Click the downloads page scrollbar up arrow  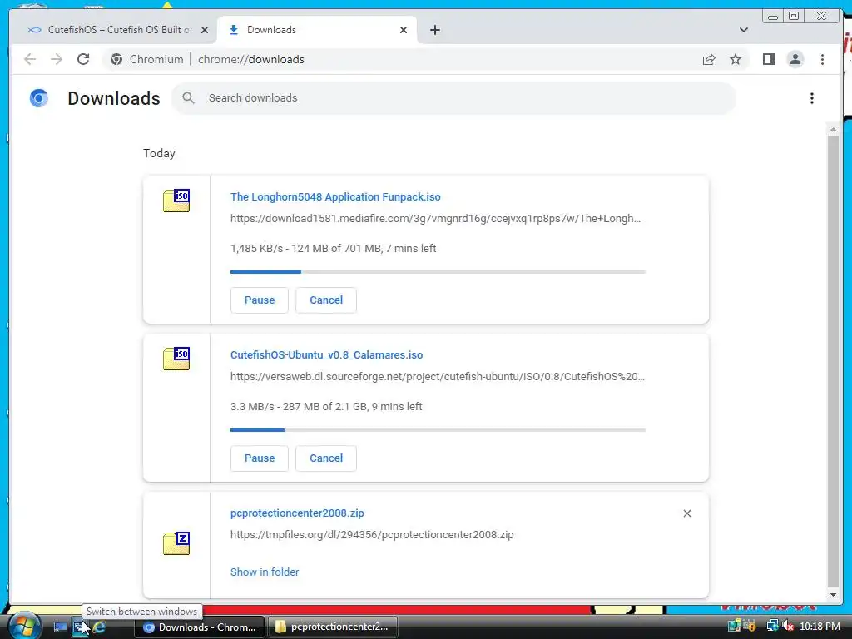coord(832,129)
